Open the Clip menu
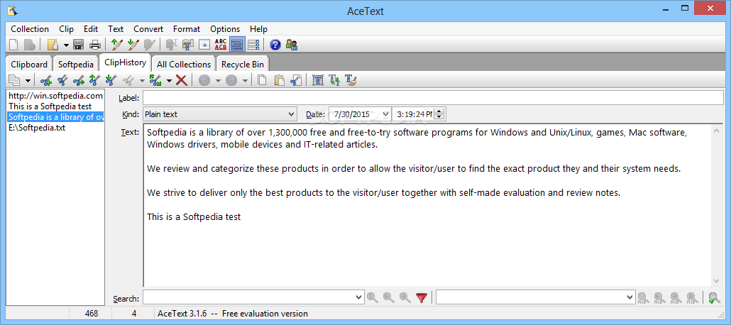The height and width of the screenshot is (325, 731). coord(66,29)
